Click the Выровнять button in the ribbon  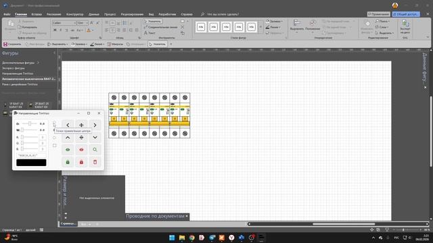[297, 26]
